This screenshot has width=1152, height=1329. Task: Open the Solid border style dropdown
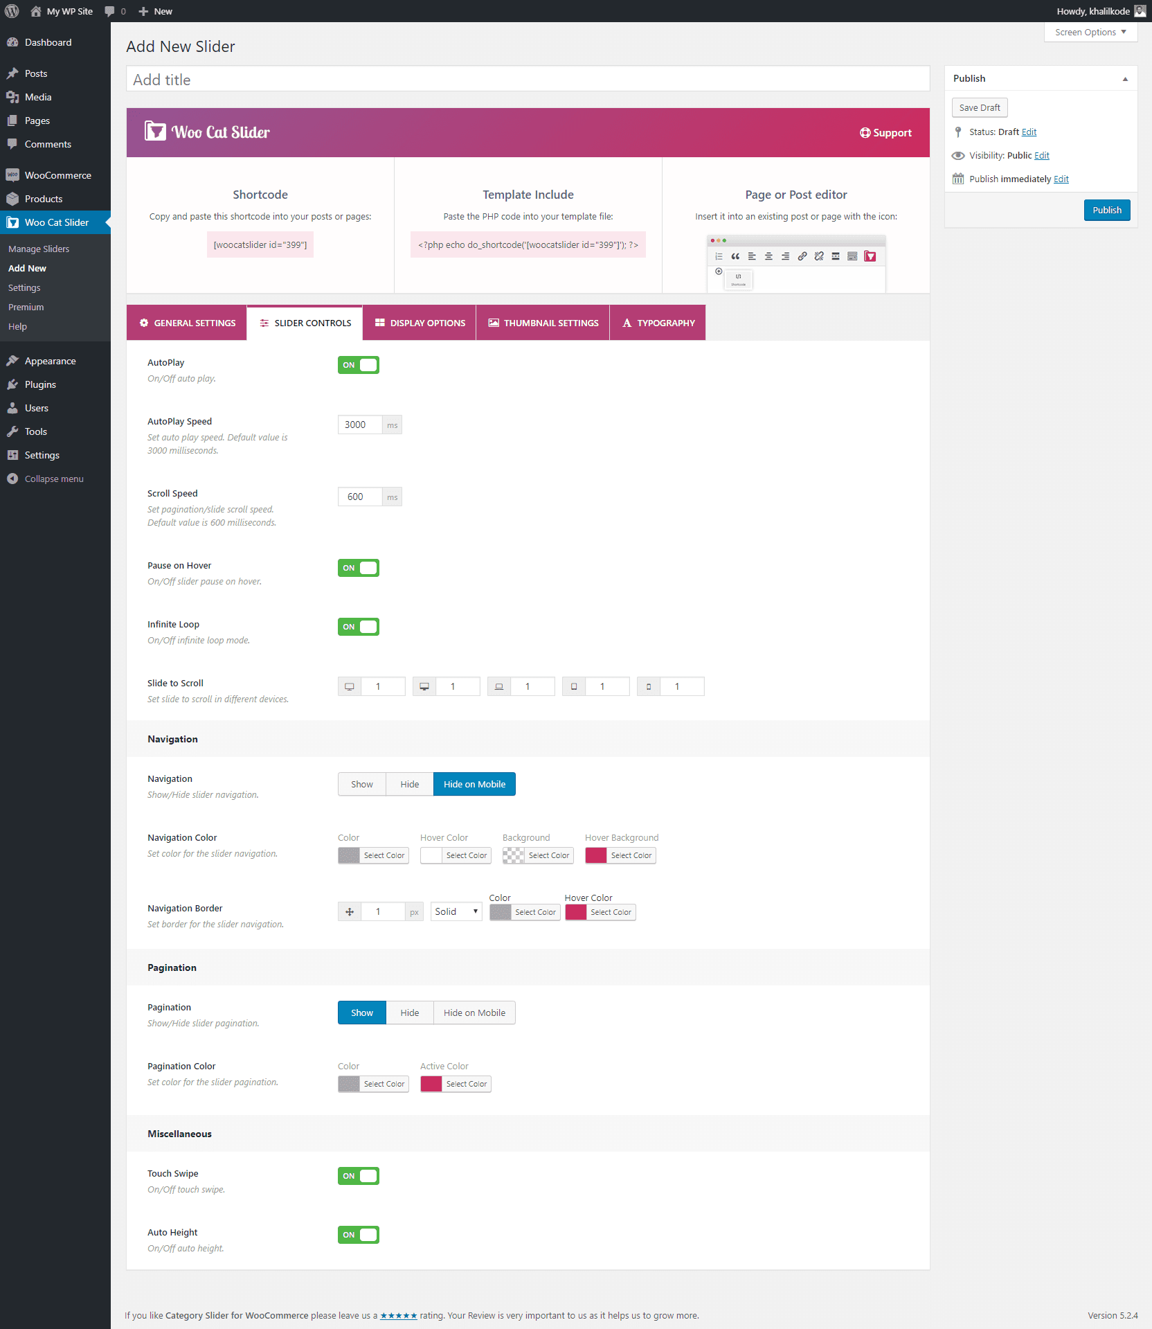tap(456, 911)
